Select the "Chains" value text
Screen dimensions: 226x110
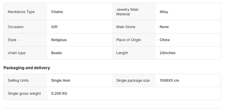(x=57, y=12)
